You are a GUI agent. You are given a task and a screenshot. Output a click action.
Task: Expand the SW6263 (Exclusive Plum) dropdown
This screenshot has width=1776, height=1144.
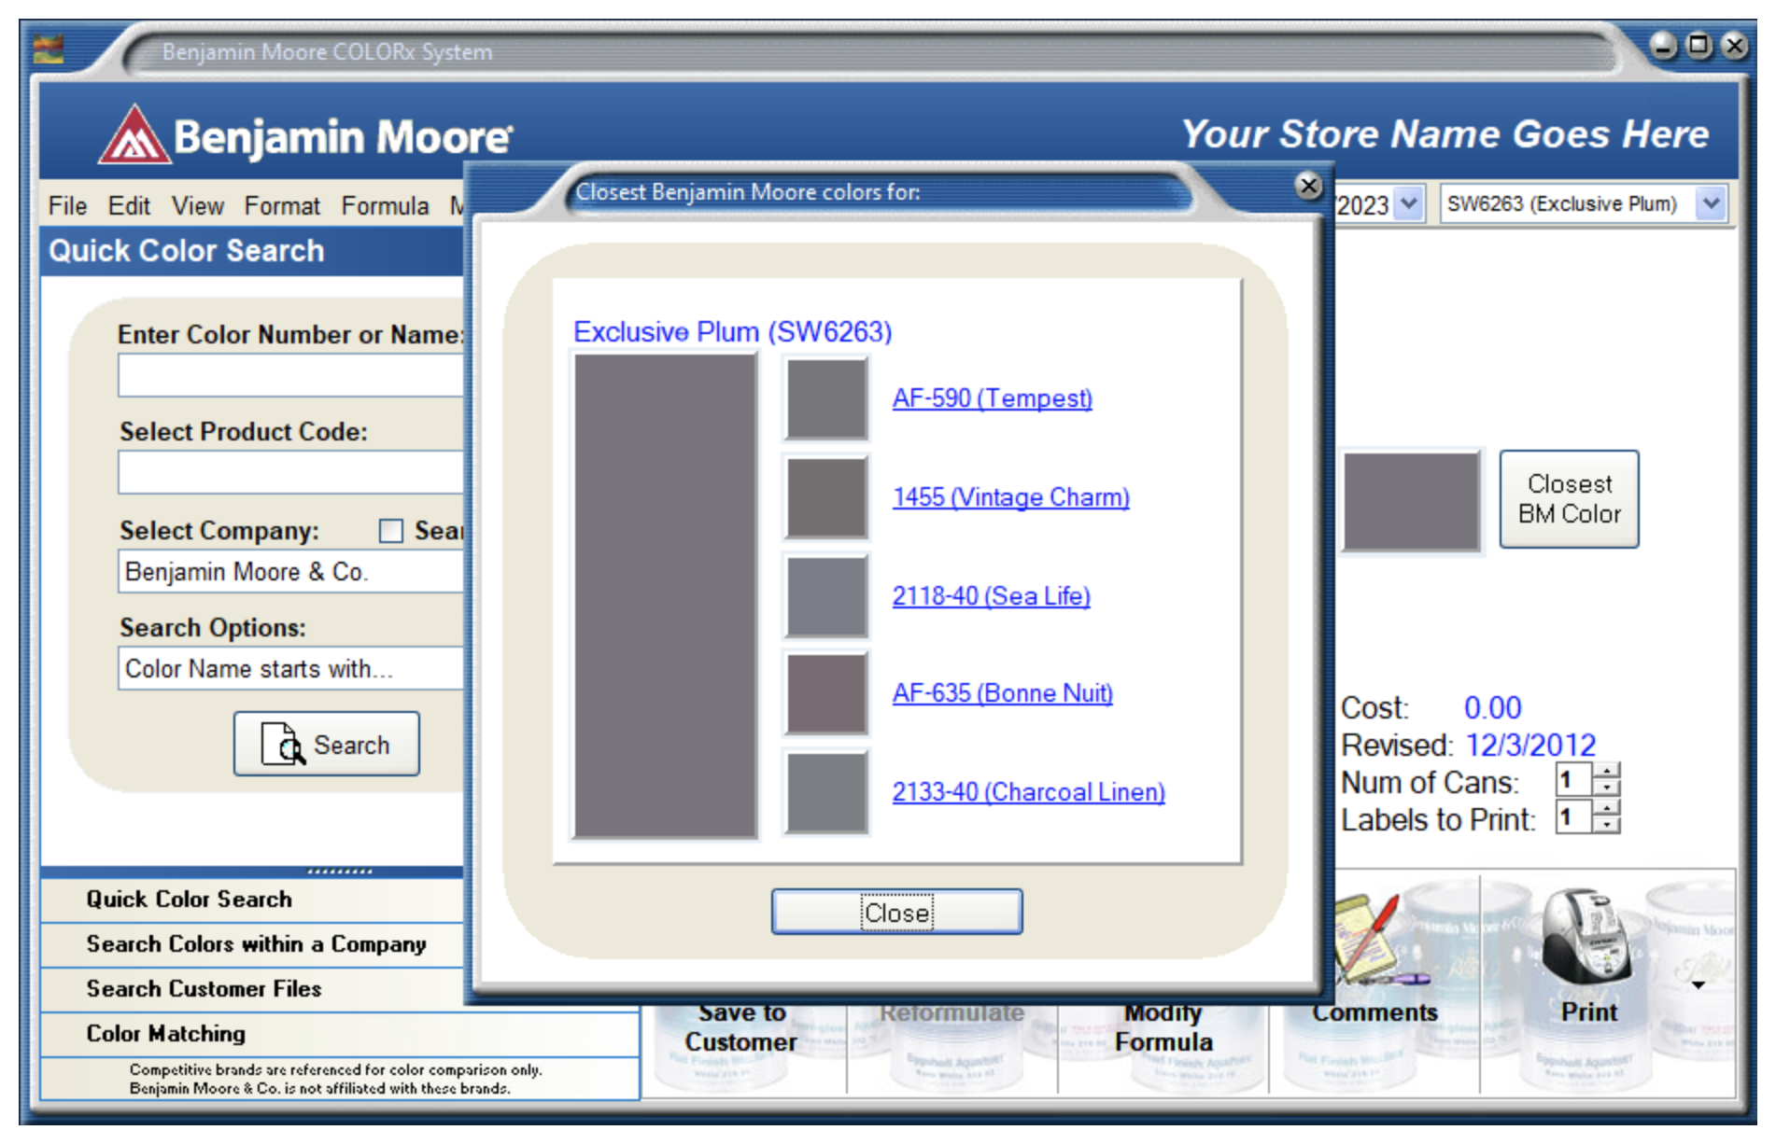coord(1710,203)
